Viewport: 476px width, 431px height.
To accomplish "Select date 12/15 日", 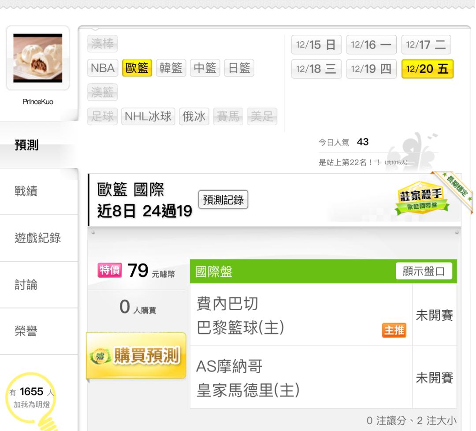I will pos(316,45).
